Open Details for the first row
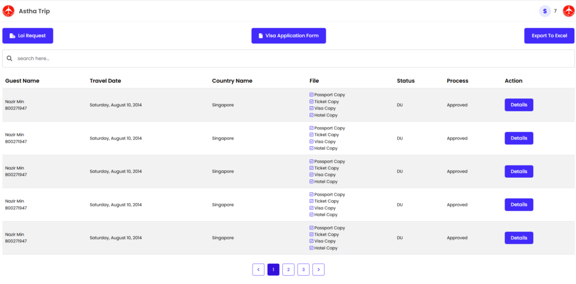The height and width of the screenshot is (284, 576). coord(519,105)
